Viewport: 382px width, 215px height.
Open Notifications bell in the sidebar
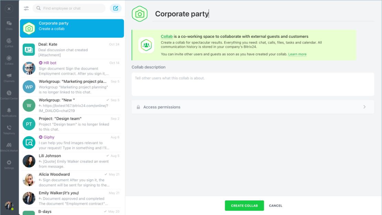(9, 112)
